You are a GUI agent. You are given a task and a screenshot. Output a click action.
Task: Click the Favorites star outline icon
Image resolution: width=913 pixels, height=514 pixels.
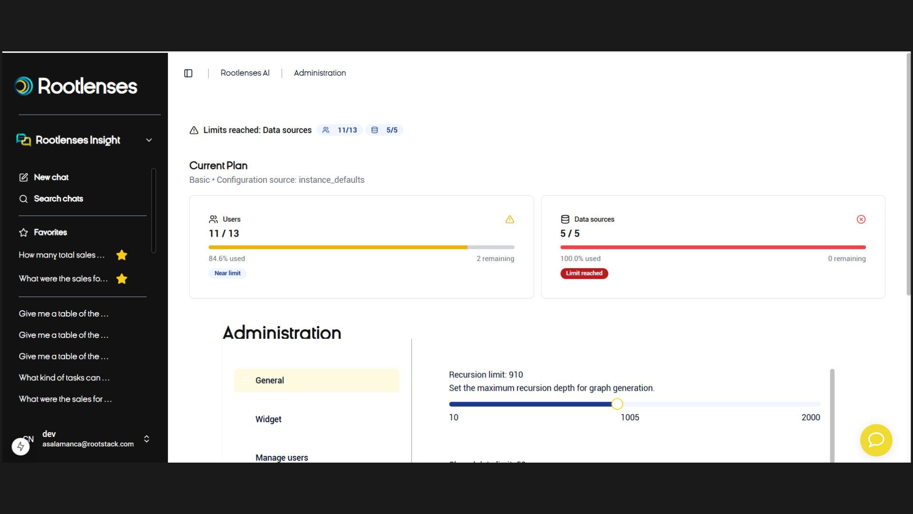(23, 233)
